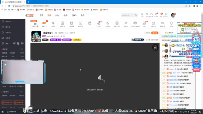Click the 分享 share icon
203x114 pixels.
coord(148,40)
